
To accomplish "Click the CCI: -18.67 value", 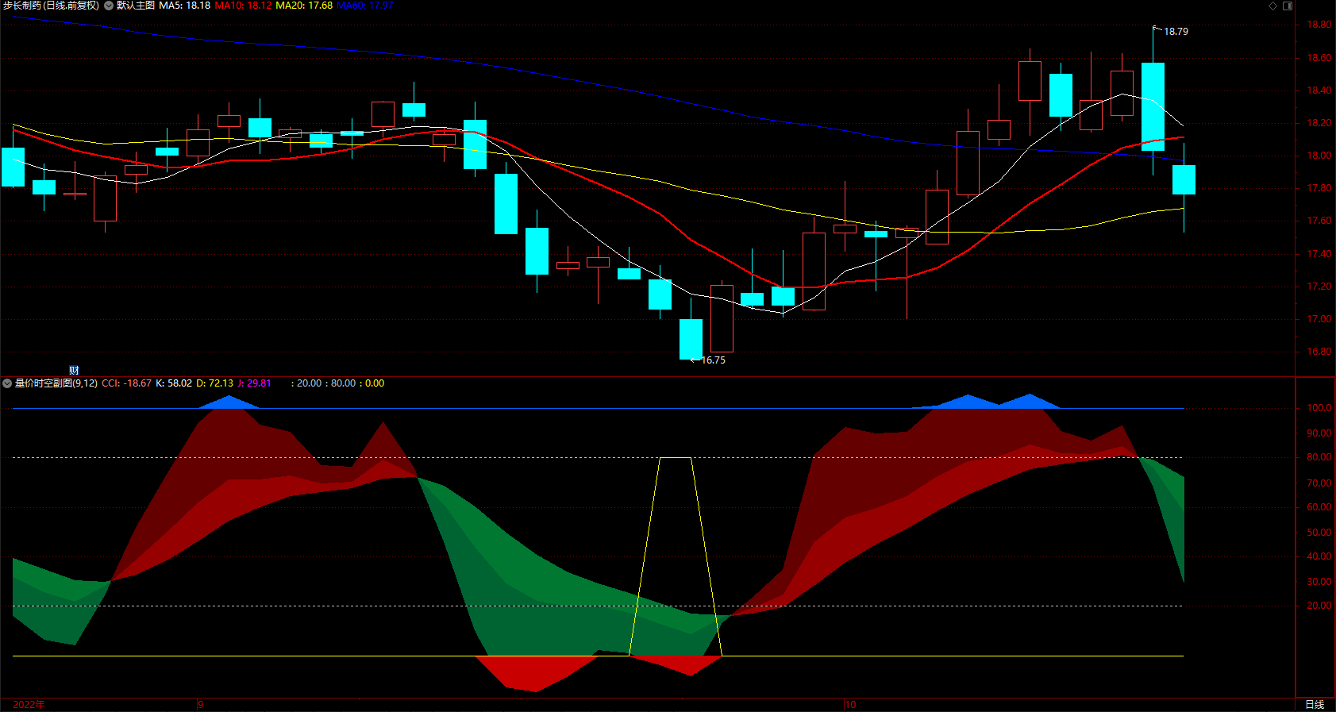I will [x=126, y=383].
